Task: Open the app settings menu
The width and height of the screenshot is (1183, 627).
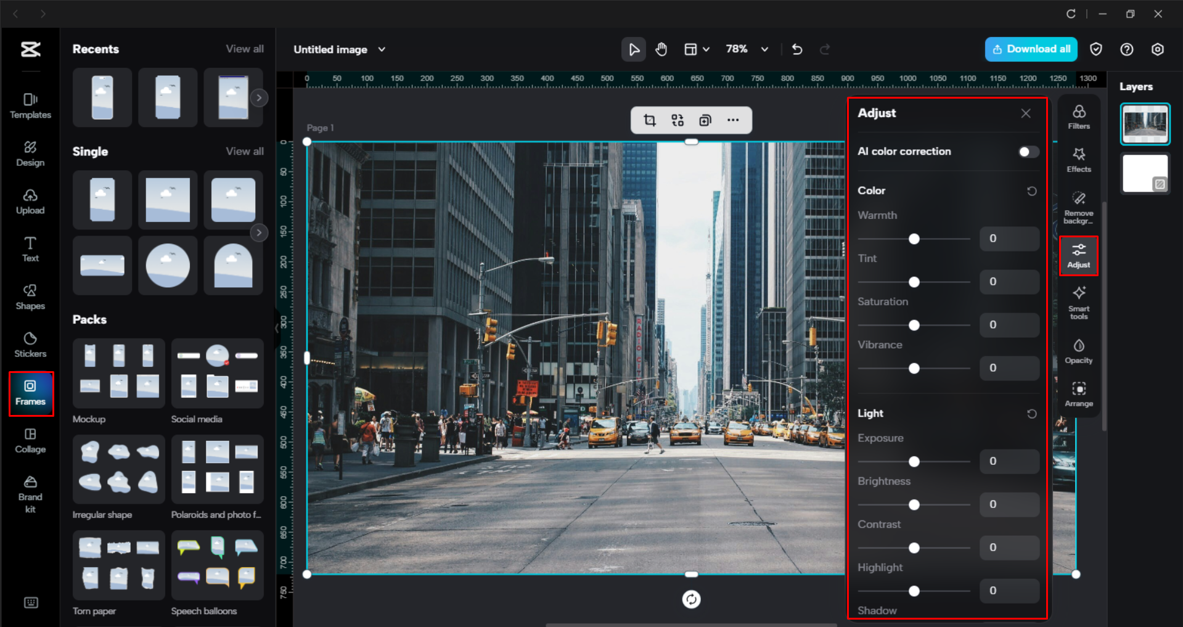Action: [x=1158, y=49]
